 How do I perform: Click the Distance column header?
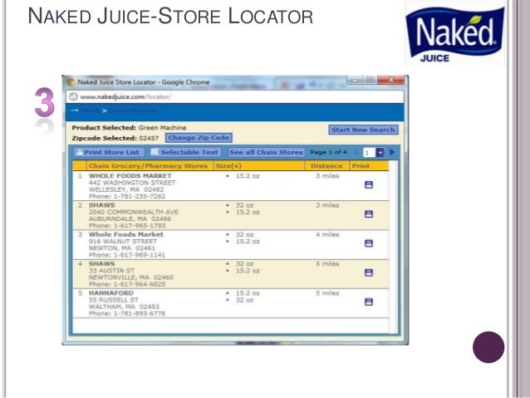pyautogui.click(x=326, y=165)
